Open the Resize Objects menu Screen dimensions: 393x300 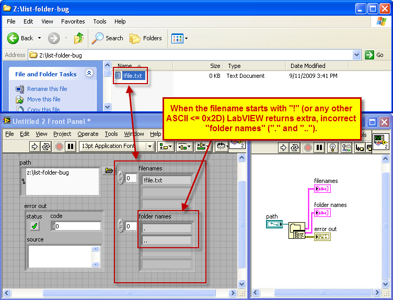tap(204, 146)
